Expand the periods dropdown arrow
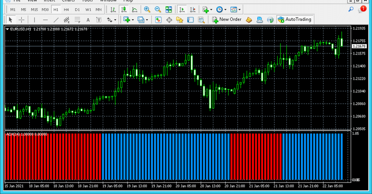 226,10
